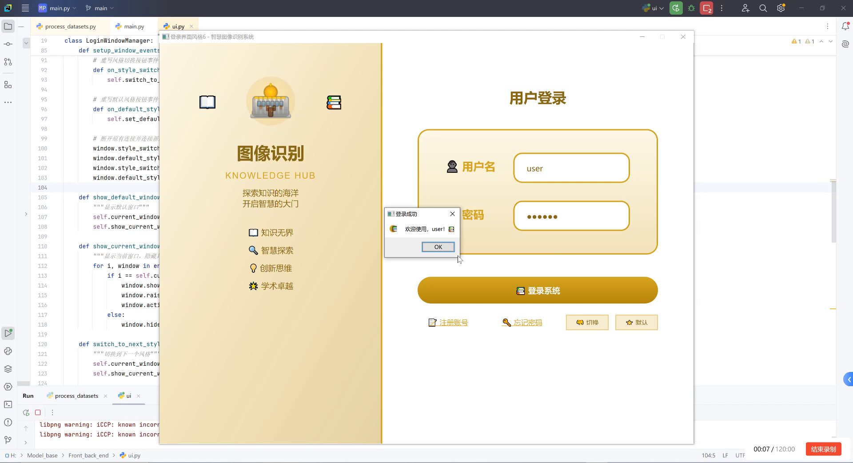Open the ui account dropdown
853x463 pixels.
tap(652, 8)
